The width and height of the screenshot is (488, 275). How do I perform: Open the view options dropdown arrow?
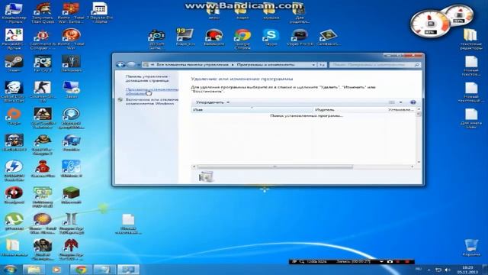coord(401,102)
